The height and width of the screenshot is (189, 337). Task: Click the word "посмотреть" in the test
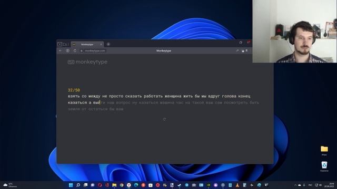tap(236, 103)
